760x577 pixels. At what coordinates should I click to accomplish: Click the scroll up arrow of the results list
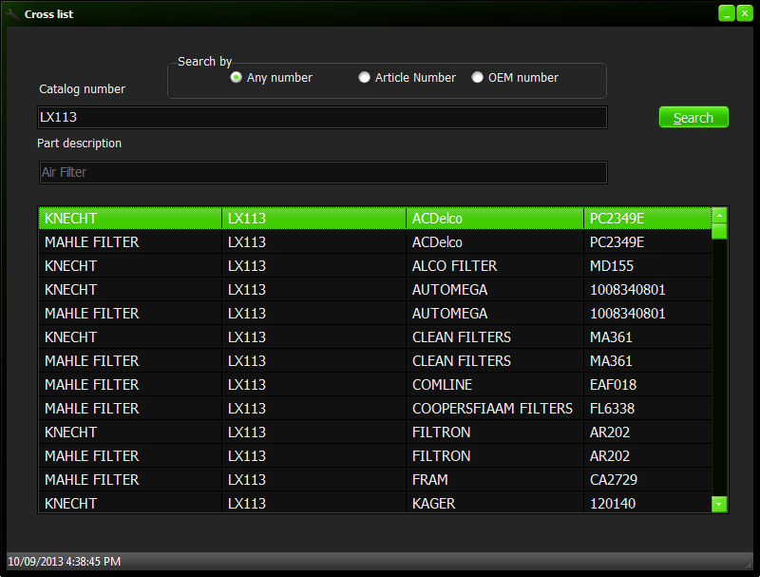719,215
